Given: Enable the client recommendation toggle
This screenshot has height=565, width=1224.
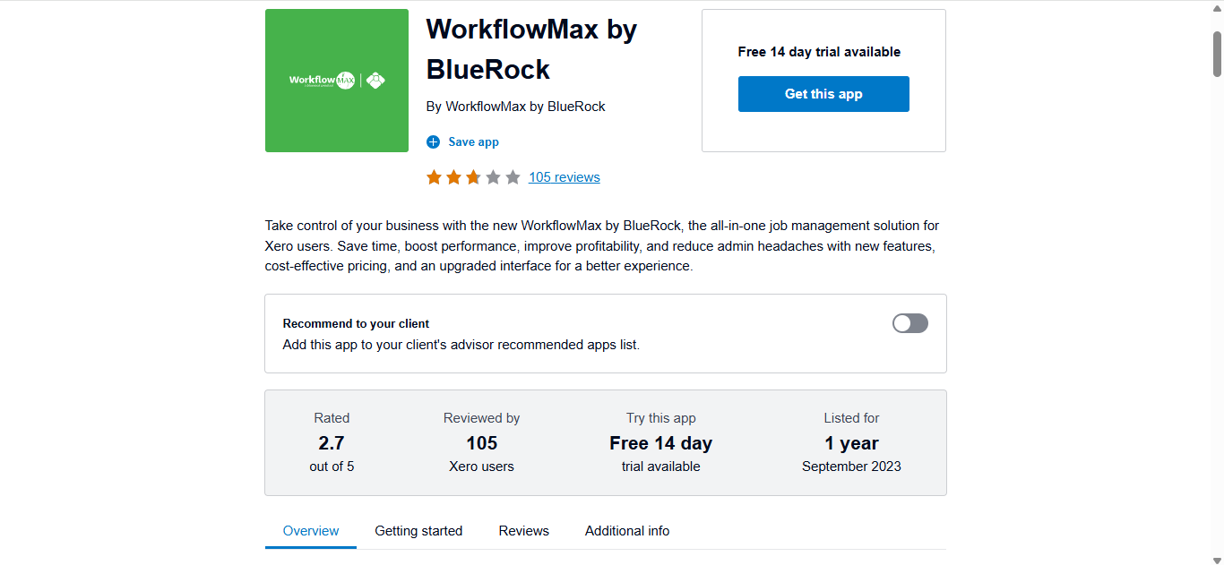Looking at the screenshot, I should [909, 323].
